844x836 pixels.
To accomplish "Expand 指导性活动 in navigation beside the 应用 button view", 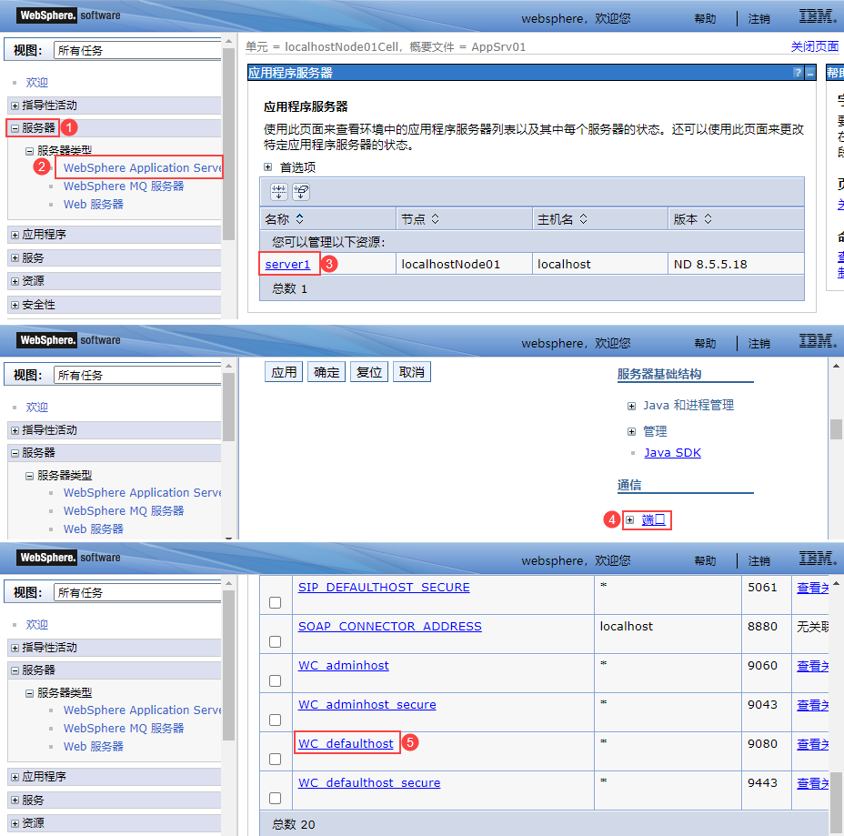I will (x=15, y=430).
